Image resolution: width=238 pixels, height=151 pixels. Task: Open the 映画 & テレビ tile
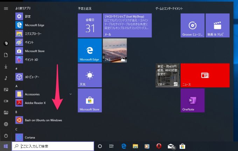[x=217, y=25]
